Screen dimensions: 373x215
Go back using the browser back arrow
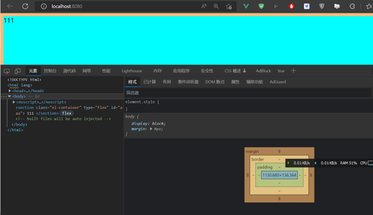[x=10, y=6]
